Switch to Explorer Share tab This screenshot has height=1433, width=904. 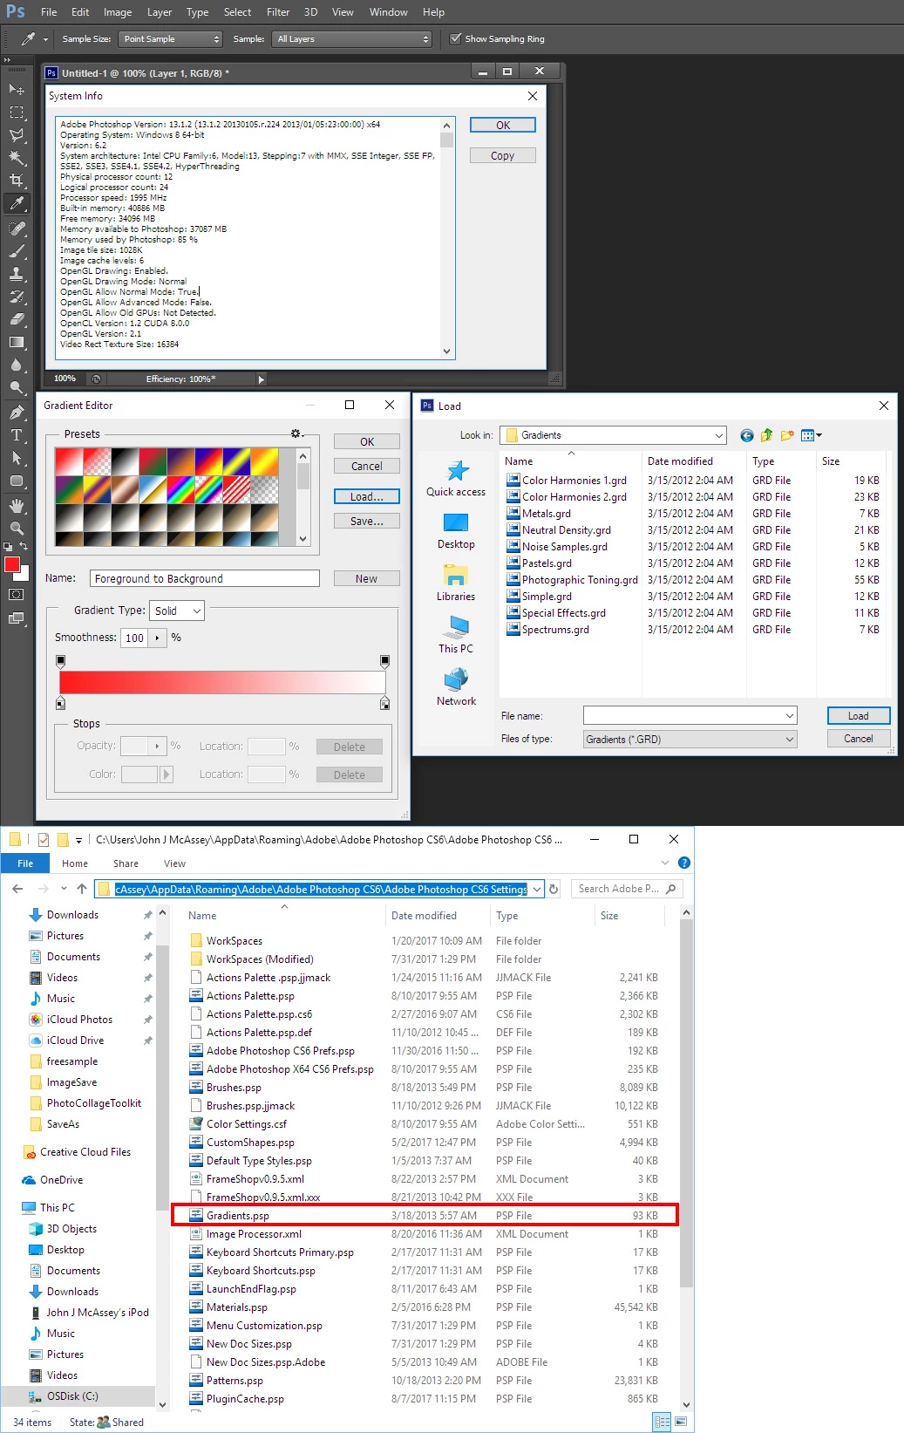click(126, 863)
